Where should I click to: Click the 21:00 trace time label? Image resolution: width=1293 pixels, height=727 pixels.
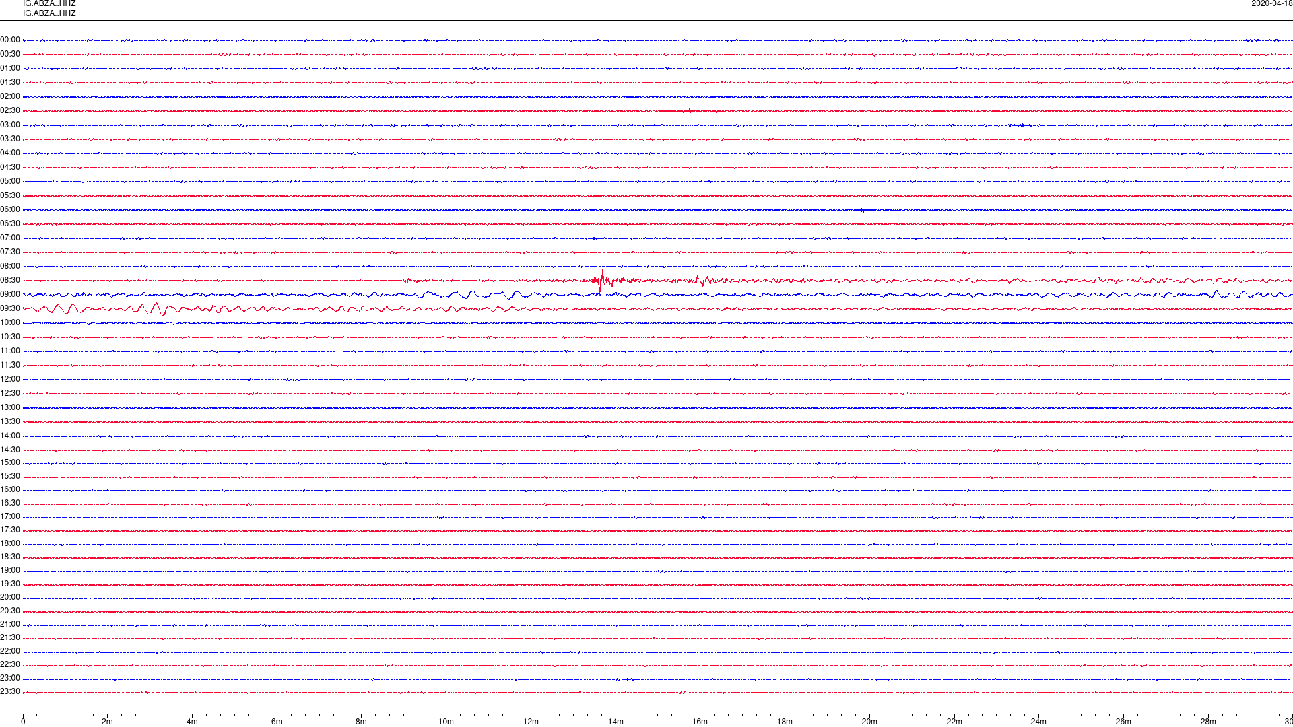[x=10, y=625]
